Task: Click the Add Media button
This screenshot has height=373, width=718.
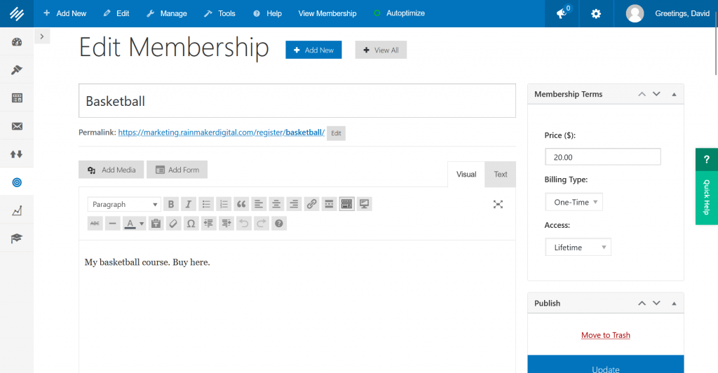Action: (111, 170)
